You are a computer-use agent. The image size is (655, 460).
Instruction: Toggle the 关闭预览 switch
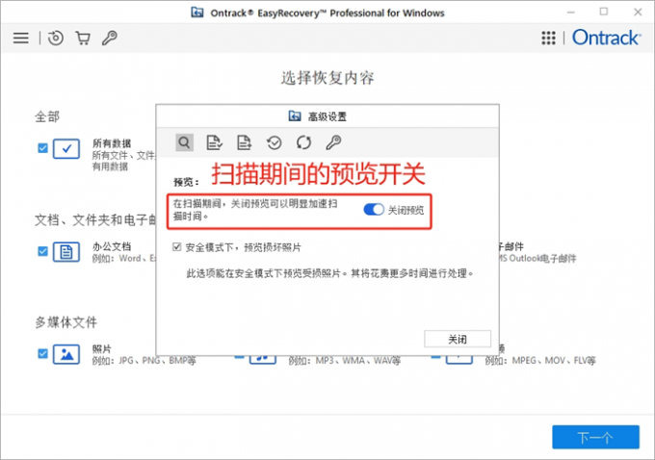pos(374,210)
